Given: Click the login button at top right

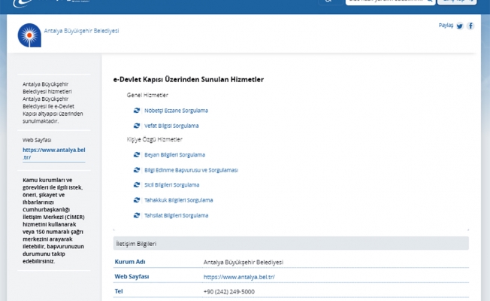Looking at the screenshot, I should [x=457, y=2].
